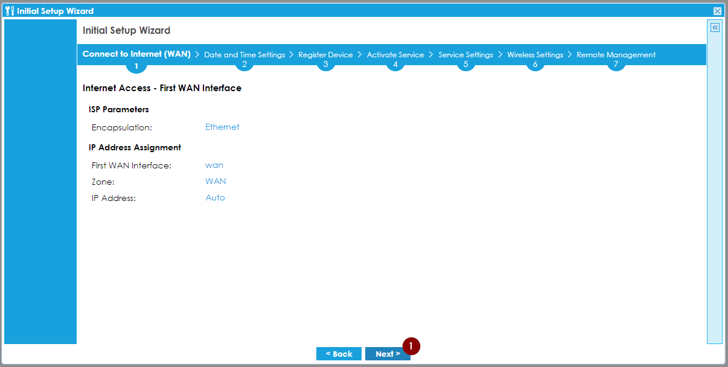Close the Initial Setup Wizard window
728x367 pixels.
[717, 11]
